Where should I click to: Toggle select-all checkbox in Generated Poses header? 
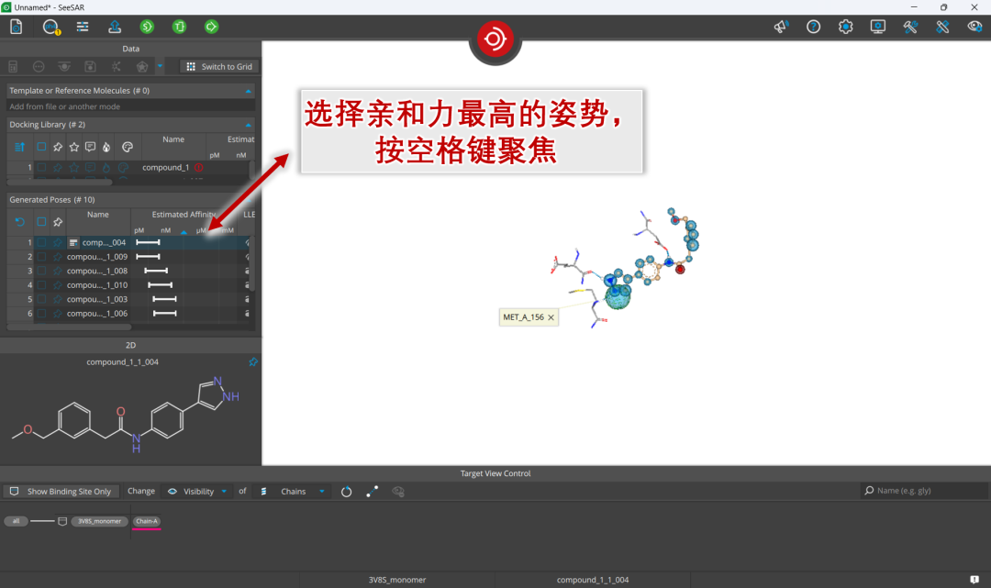tap(41, 222)
